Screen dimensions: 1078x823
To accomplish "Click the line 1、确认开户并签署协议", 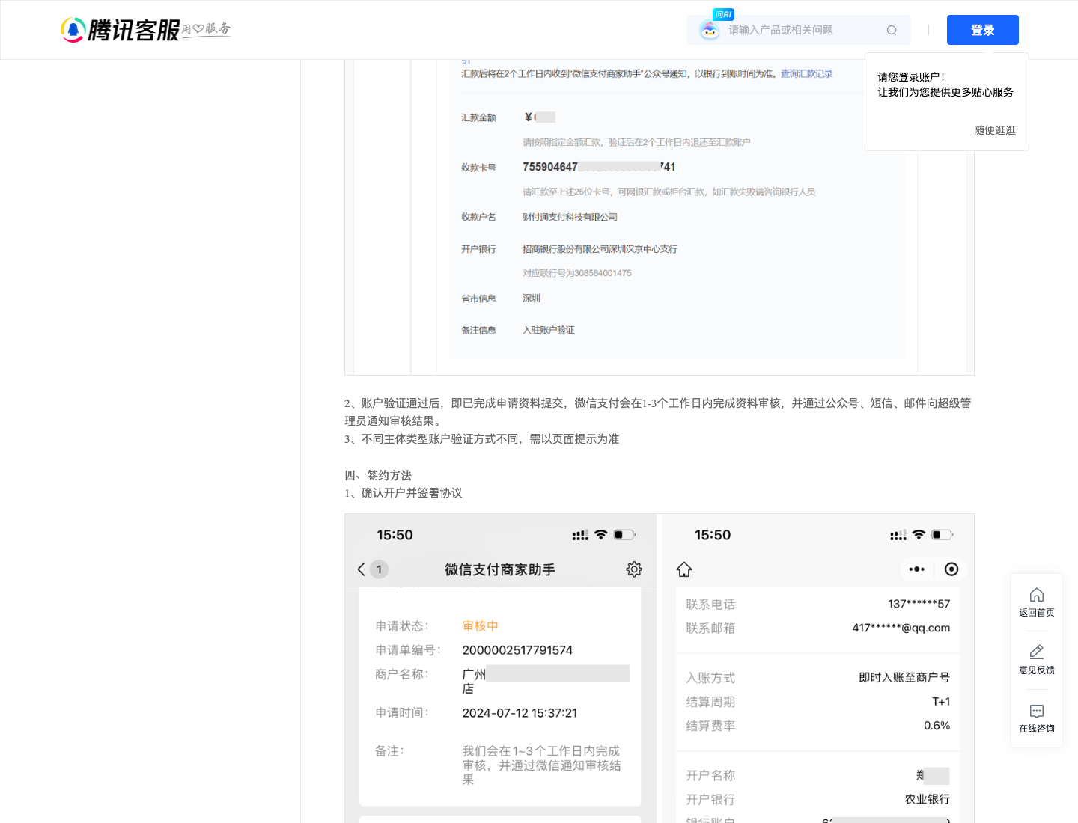I will click(404, 493).
